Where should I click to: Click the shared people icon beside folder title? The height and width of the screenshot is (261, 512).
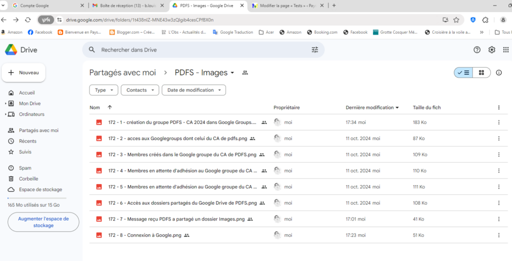(245, 73)
